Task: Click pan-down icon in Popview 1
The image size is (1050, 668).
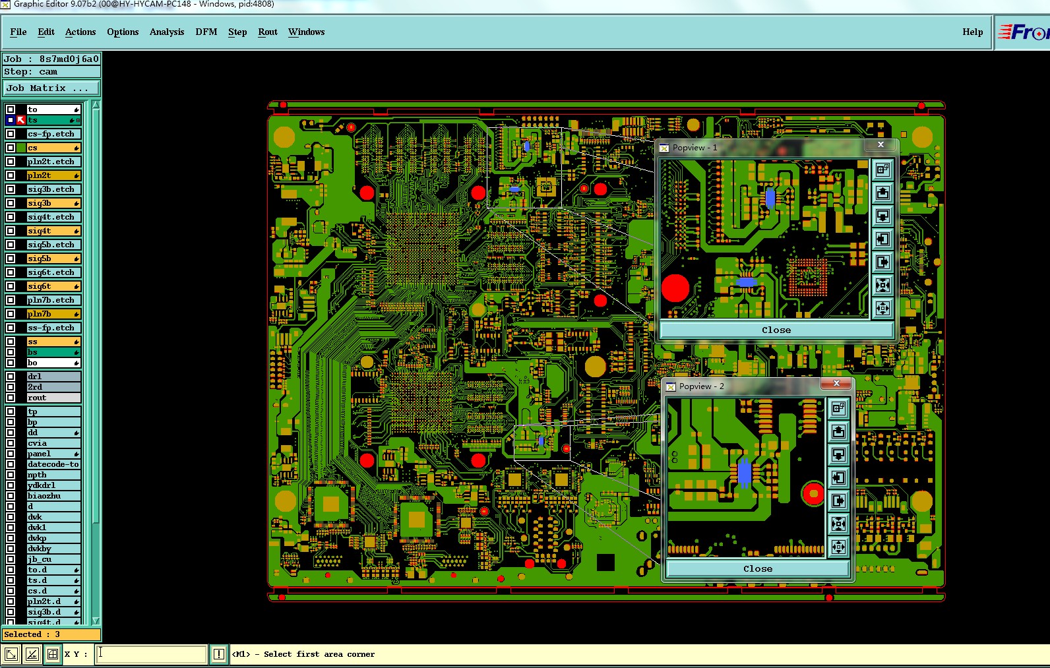Action: coord(882,216)
